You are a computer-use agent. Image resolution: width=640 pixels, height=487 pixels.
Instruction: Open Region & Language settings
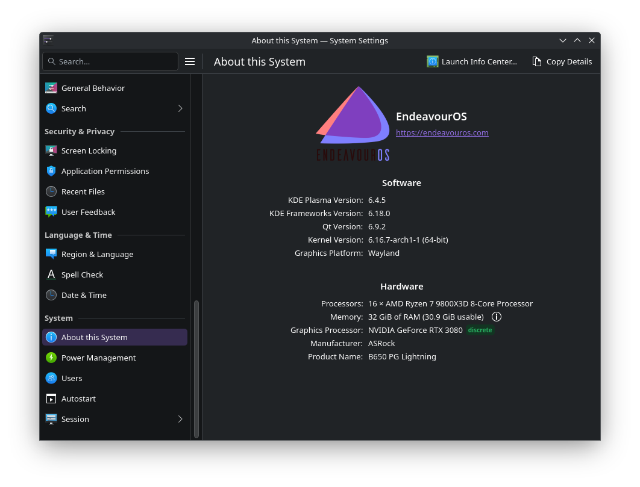115,253
